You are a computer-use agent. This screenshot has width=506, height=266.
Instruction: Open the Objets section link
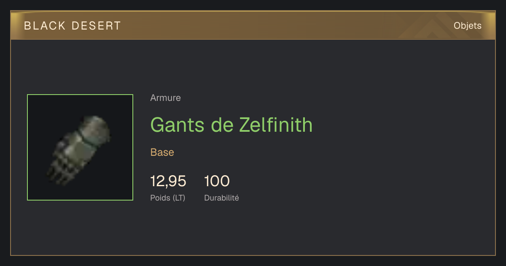point(467,26)
